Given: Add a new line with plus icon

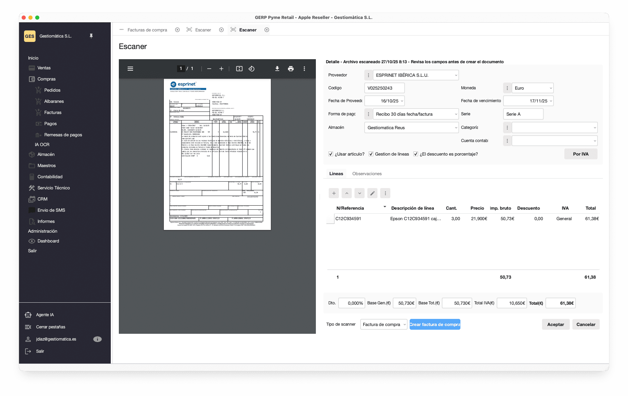Looking at the screenshot, I should tap(334, 193).
